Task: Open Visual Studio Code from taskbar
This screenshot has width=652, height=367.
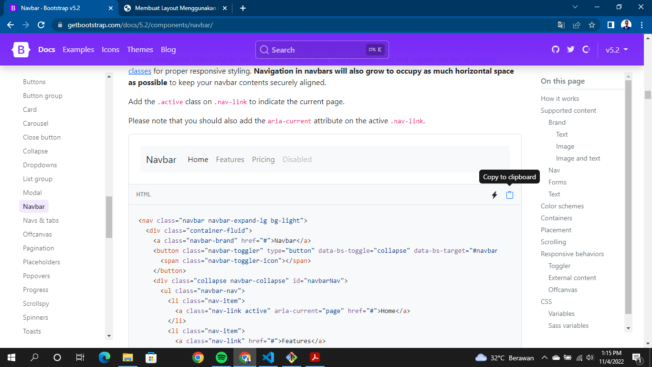Action: pyautogui.click(x=268, y=357)
